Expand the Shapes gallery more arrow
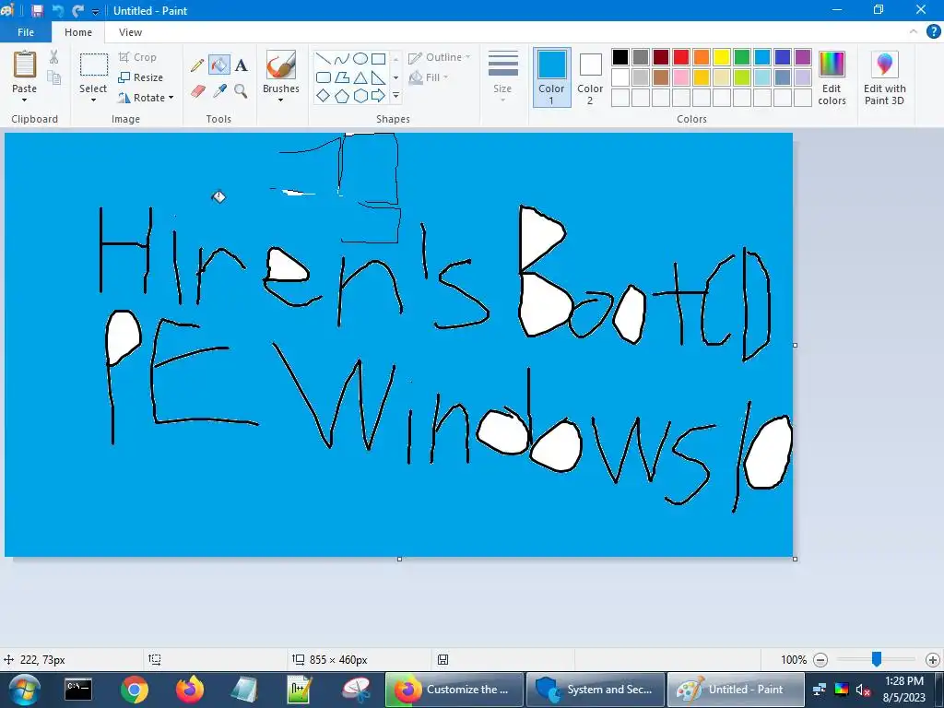Screen dimensions: 944x708 pos(395,96)
